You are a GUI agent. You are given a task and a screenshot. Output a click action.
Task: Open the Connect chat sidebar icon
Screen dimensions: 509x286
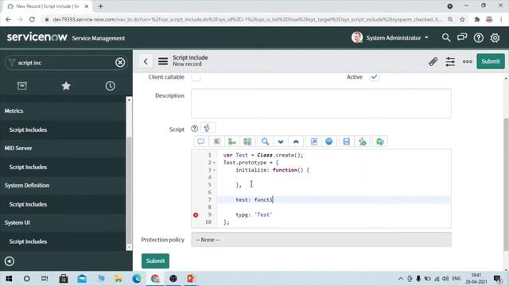click(462, 37)
